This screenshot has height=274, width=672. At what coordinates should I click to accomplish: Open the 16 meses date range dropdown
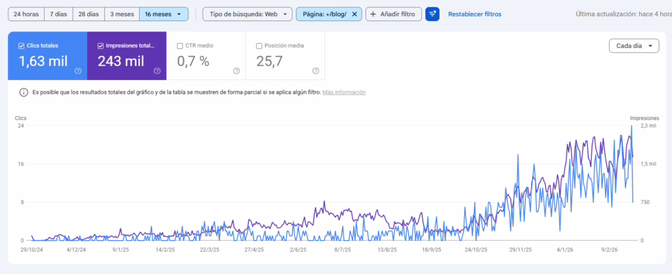[163, 14]
